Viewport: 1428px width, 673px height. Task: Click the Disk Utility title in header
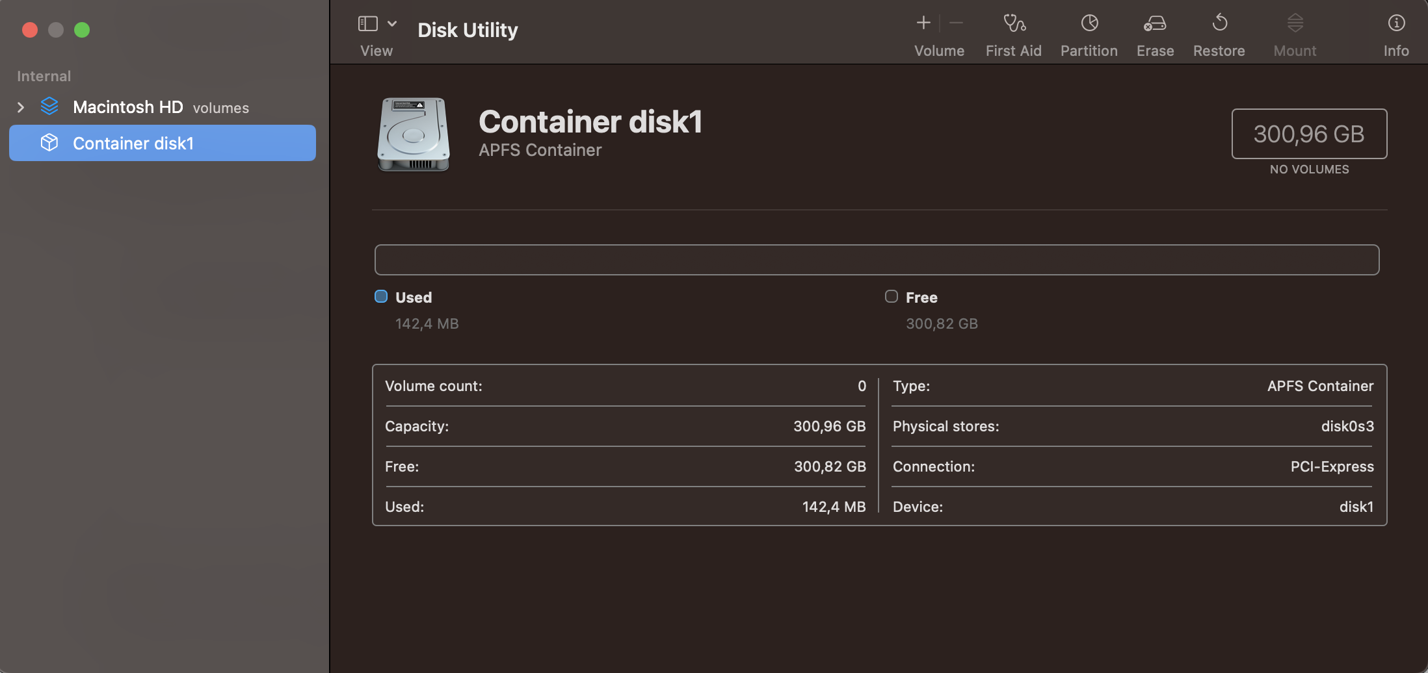[x=467, y=29]
